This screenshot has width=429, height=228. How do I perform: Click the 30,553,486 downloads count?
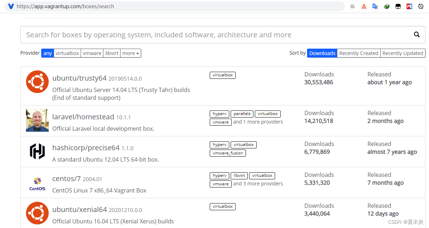319,82
